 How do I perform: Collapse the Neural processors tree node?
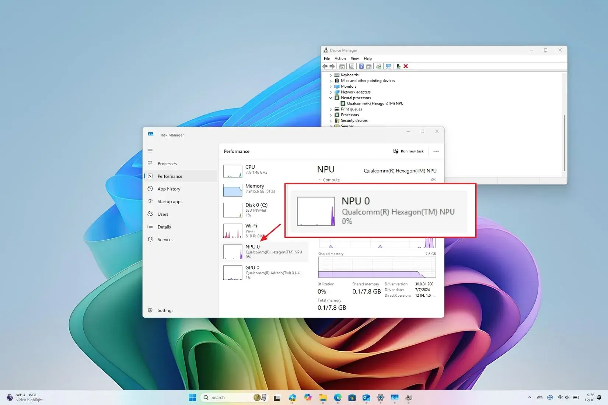(331, 98)
